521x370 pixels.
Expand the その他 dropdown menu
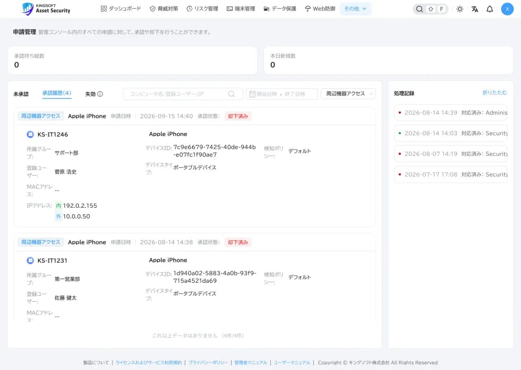coord(356,9)
